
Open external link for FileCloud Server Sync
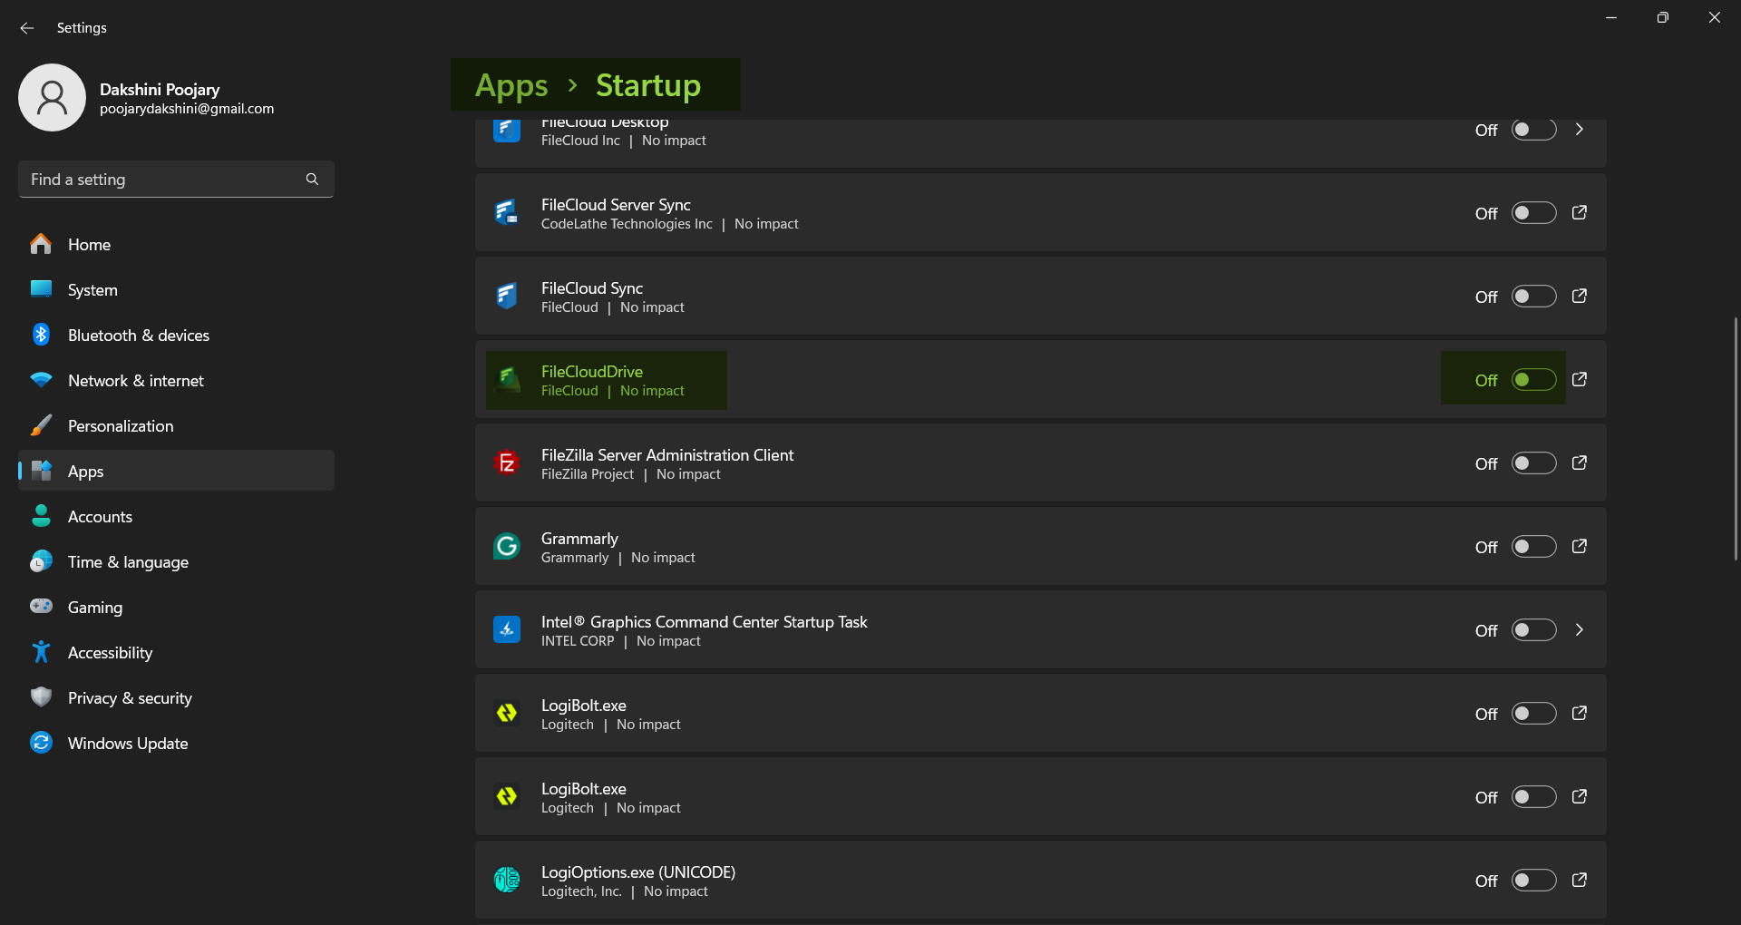coord(1580,212)
